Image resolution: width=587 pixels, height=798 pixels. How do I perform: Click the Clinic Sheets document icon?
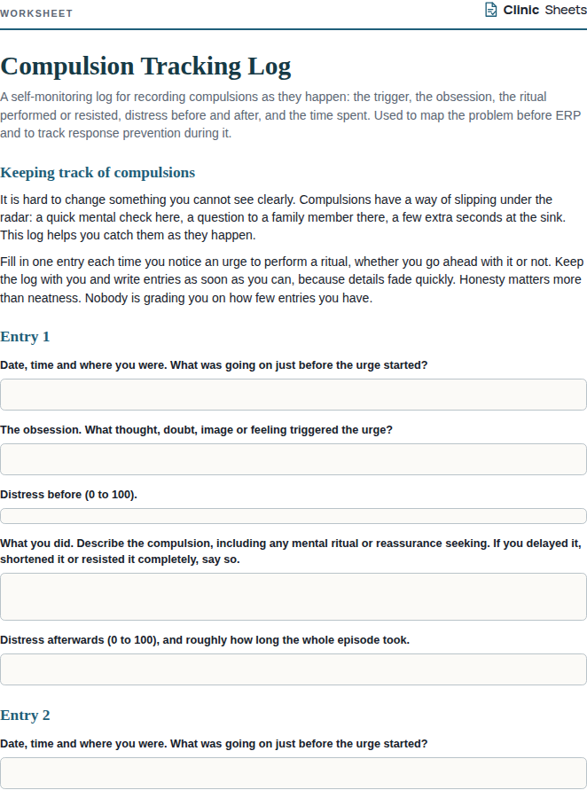click(490, 10)
